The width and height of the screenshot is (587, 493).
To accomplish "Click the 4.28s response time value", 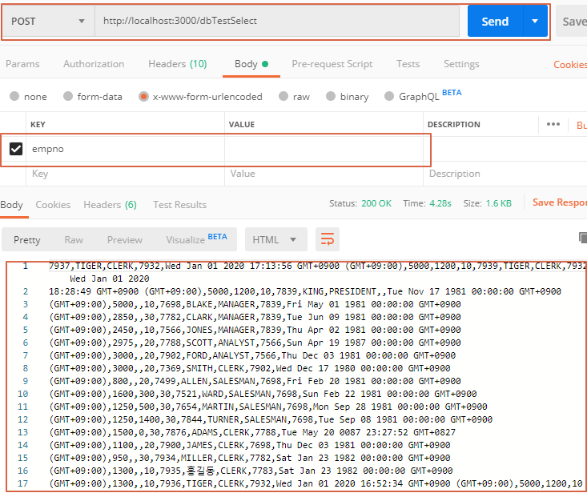I will 440,203.
